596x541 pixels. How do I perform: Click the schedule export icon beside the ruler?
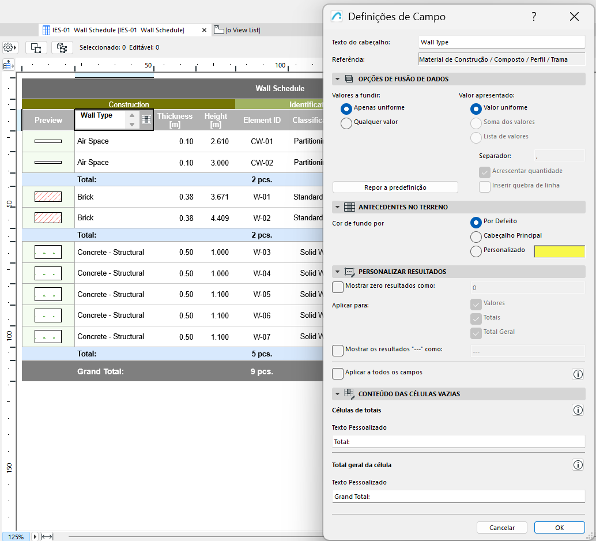coord(8,64)
